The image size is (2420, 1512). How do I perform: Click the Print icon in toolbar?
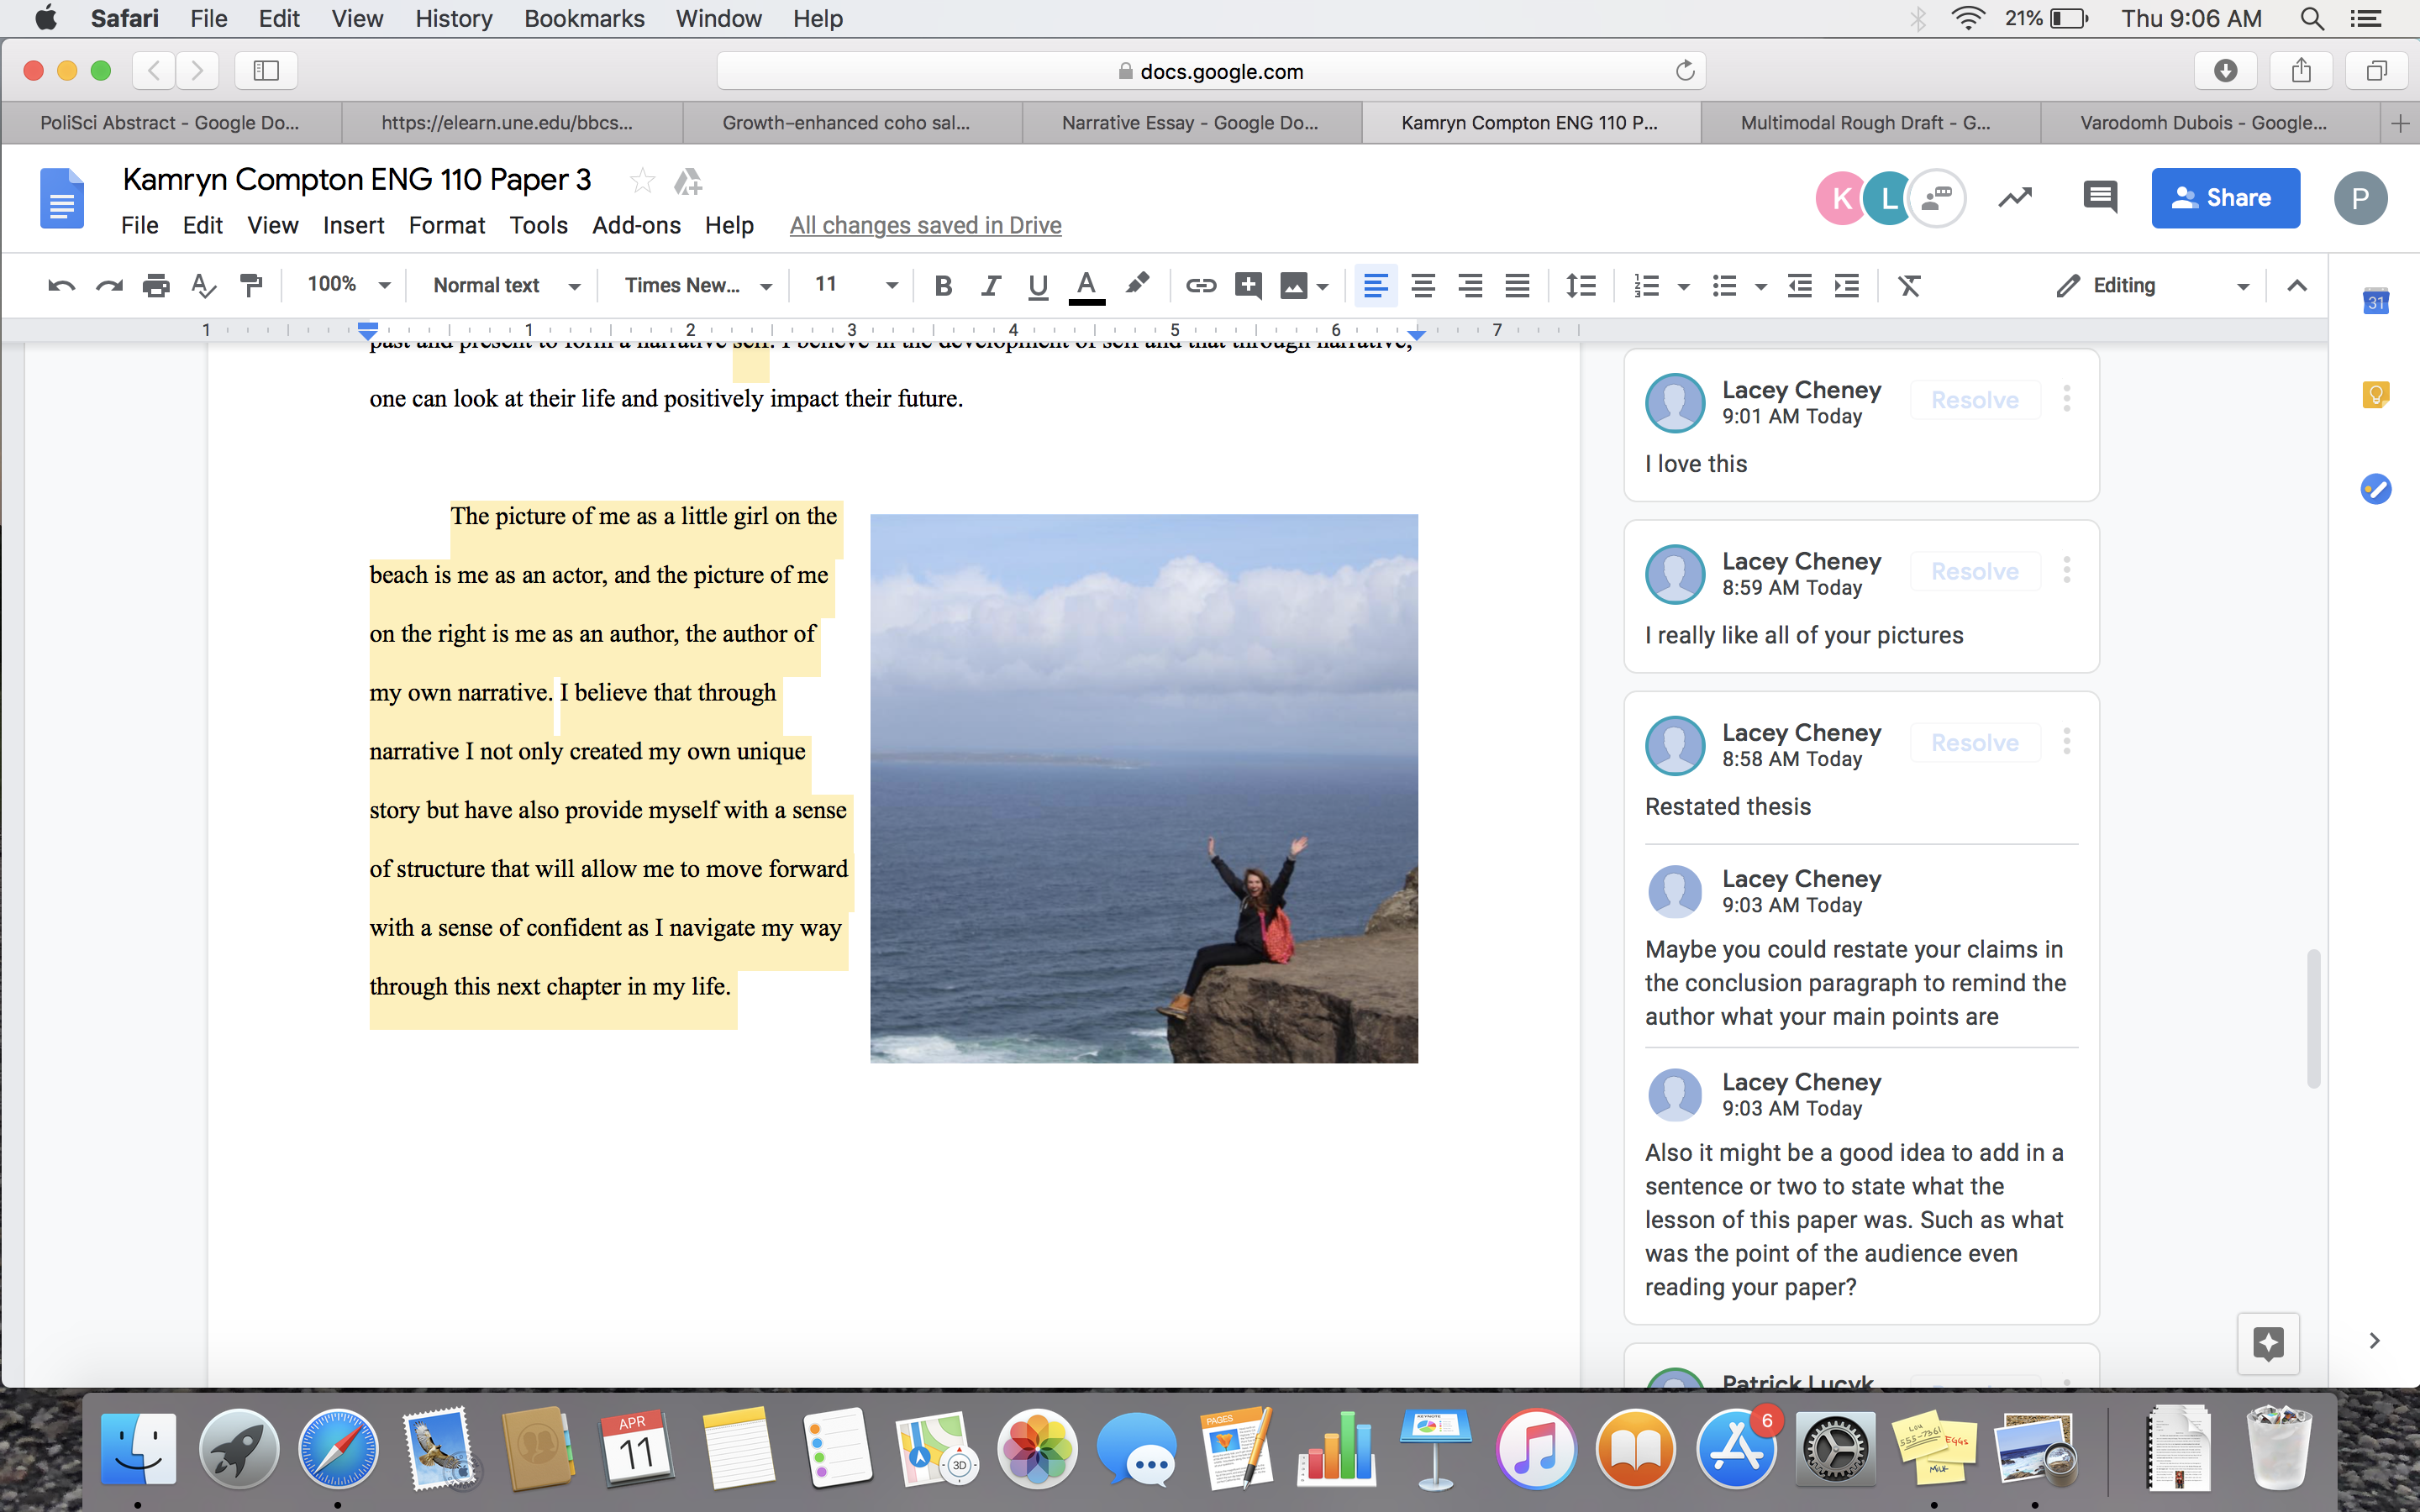click(156, 286)
